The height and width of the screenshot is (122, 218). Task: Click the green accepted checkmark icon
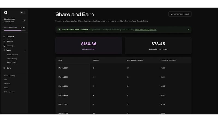point(59,30)
